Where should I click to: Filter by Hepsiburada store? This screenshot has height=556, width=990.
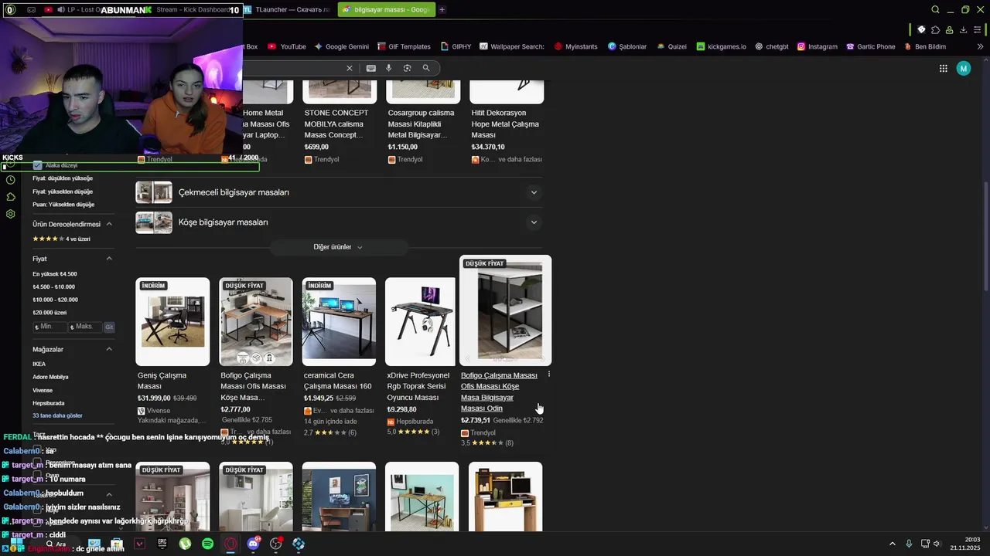pos(49,403)
